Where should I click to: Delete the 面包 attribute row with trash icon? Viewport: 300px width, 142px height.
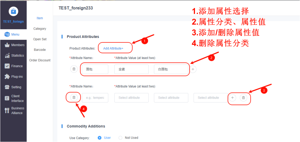74,69
